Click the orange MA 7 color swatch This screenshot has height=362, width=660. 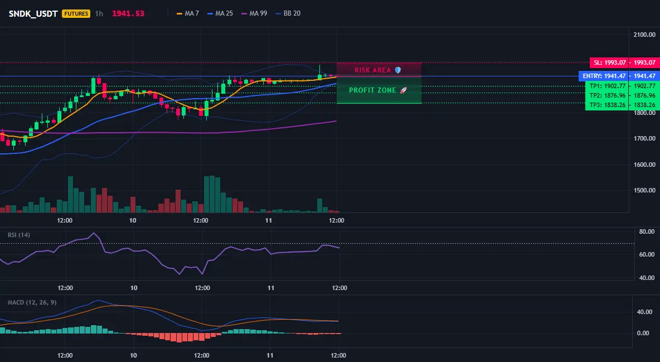point(179,13)
